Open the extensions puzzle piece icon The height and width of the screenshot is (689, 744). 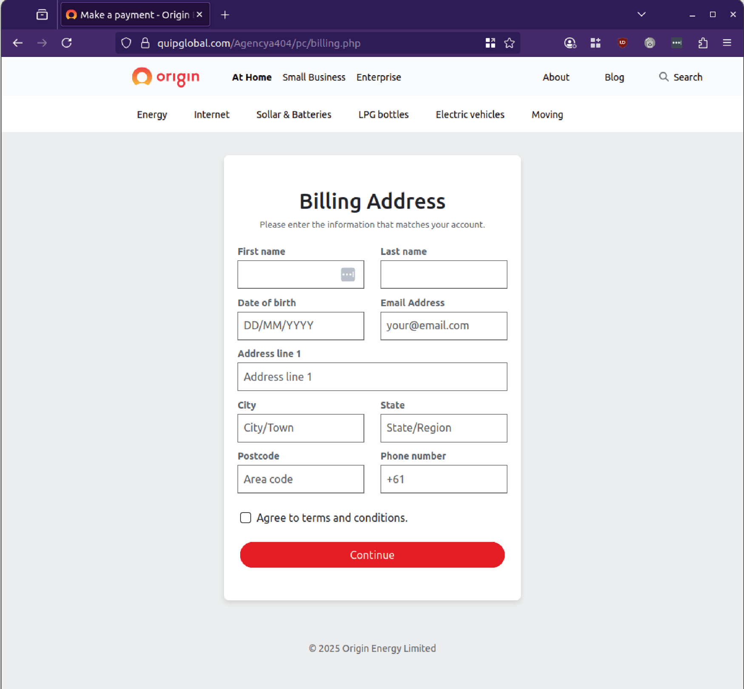point(703,43)
